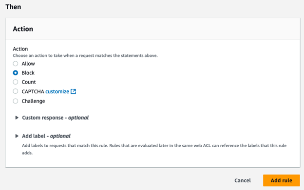
Task: Click the Custom response disclosure triangle
Action: click(17, 118)
